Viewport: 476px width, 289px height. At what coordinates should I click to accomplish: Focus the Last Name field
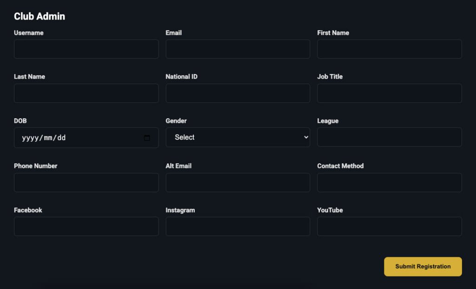point(86,93)
